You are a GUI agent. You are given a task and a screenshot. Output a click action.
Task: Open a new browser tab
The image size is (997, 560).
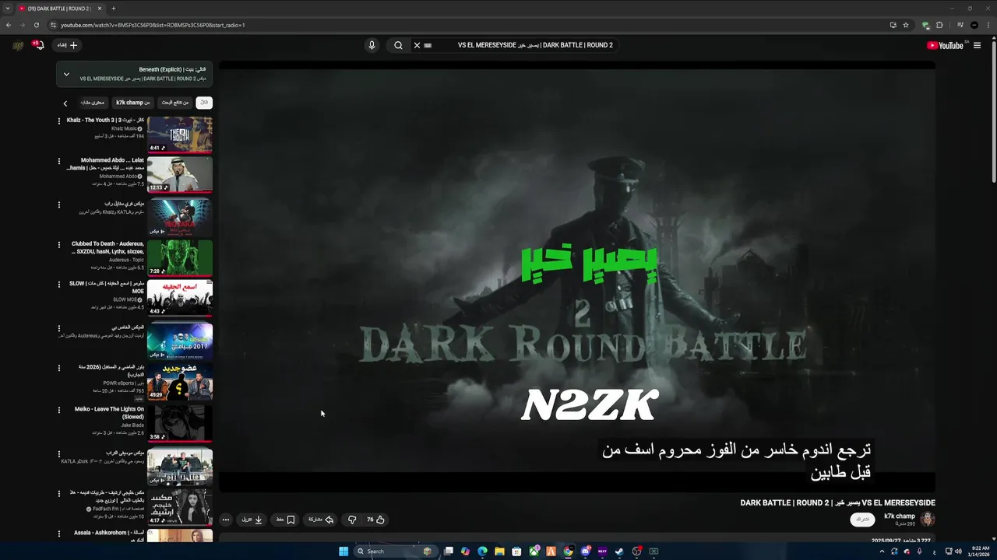(x=114, y=9)
